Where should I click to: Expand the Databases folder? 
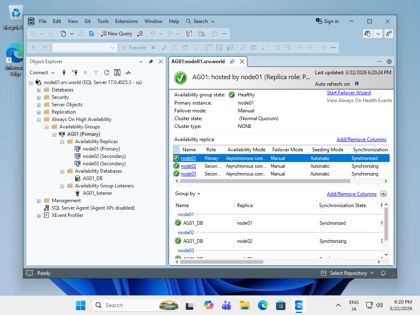tap(39, 90)
